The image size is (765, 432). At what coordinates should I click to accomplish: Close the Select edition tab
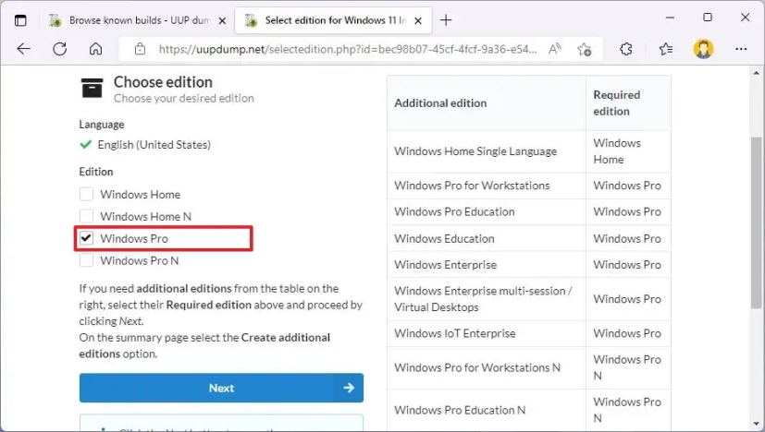pos(418,20)
